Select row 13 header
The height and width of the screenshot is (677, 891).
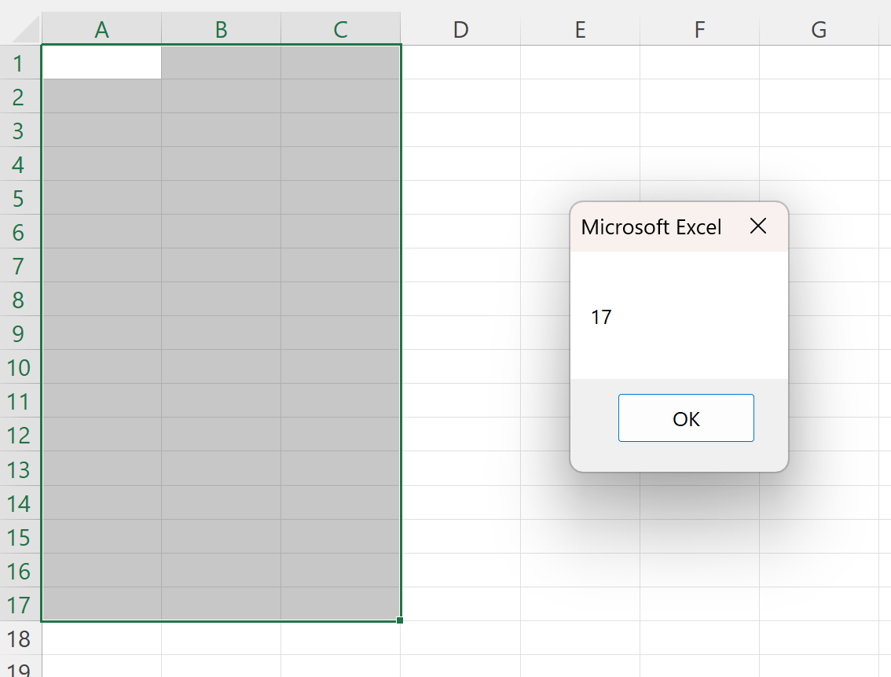[x=20, y=469]
